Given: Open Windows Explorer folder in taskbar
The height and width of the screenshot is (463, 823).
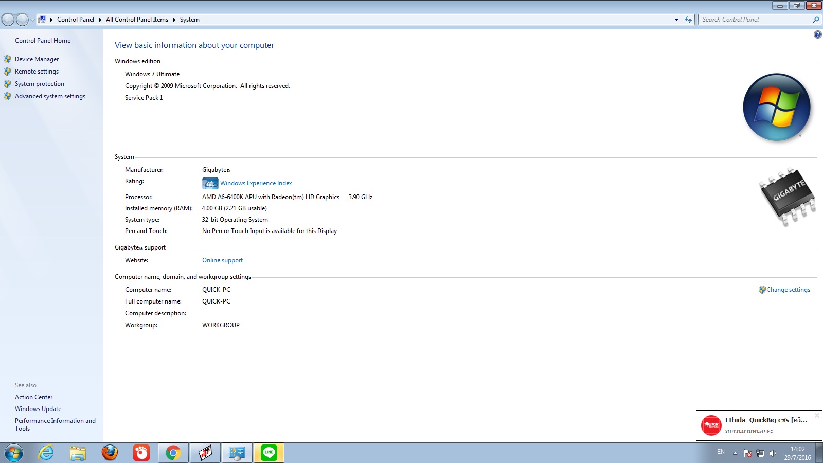Looking at the screenshot, I should click(78, 453).
